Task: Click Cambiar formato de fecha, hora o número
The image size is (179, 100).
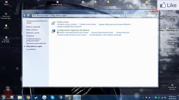Action: (x=72, y=35)
